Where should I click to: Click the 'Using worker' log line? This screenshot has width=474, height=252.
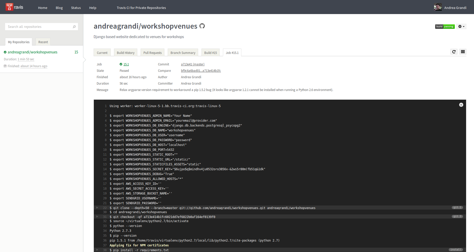click(165, 106)
